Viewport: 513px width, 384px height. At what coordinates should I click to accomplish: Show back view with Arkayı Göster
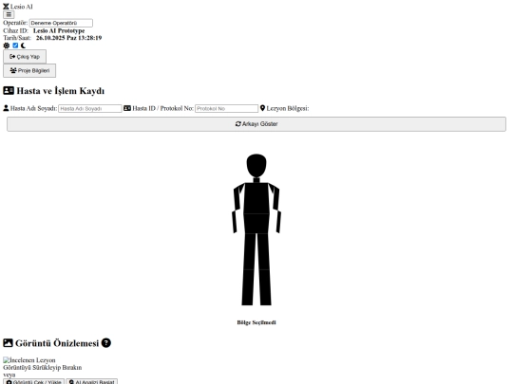click(256, 124)
